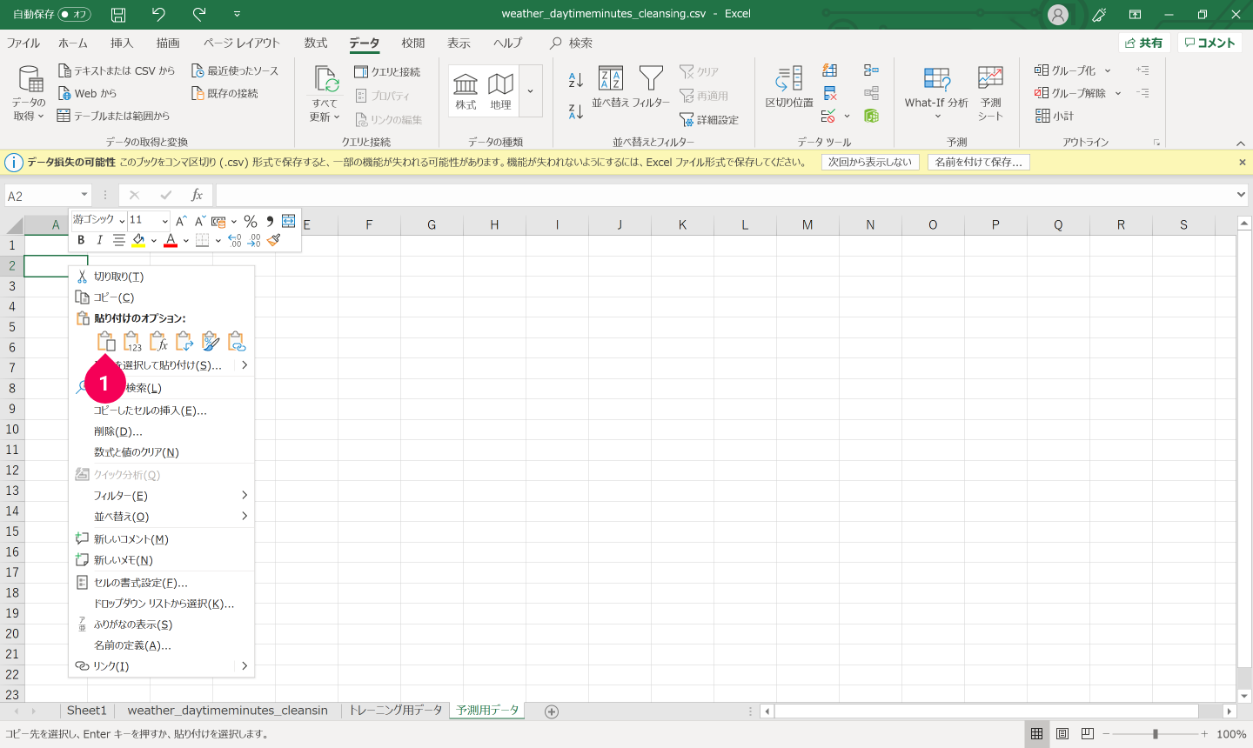
Task: Sort descending Z to A
Action: click(x=575, y=111)
